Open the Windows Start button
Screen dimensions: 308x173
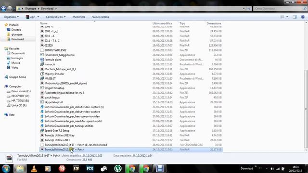point(6,169)
